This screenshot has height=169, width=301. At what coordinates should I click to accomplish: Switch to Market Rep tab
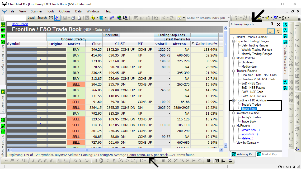pos(268,154)
